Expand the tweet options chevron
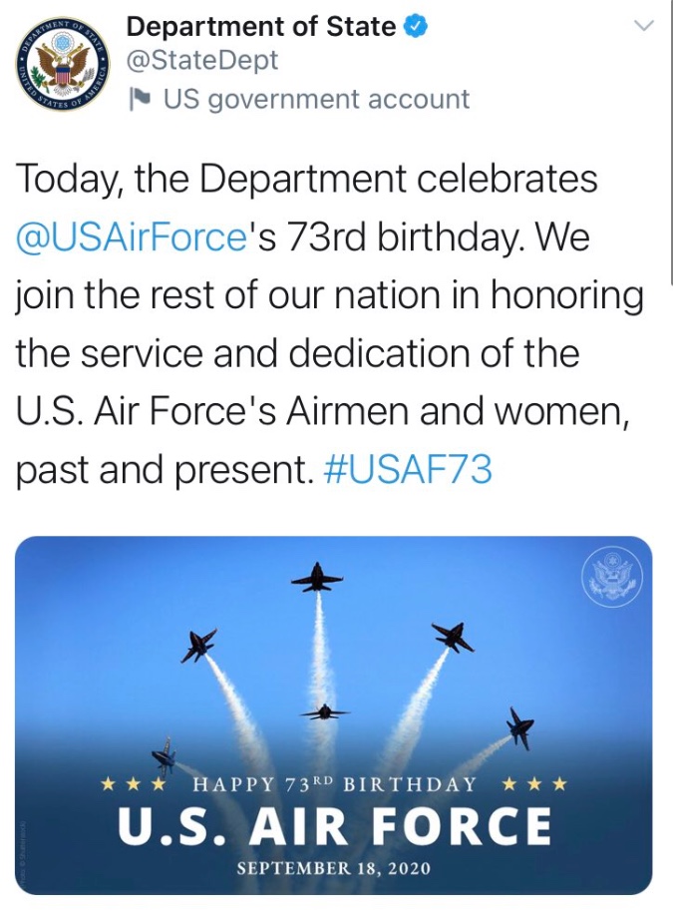The image size is (673, 920). click(645, 25)
